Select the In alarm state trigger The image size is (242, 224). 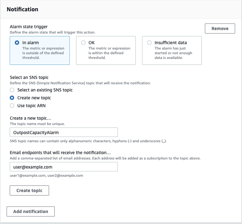pyautogui.click(x=17, y=43)
